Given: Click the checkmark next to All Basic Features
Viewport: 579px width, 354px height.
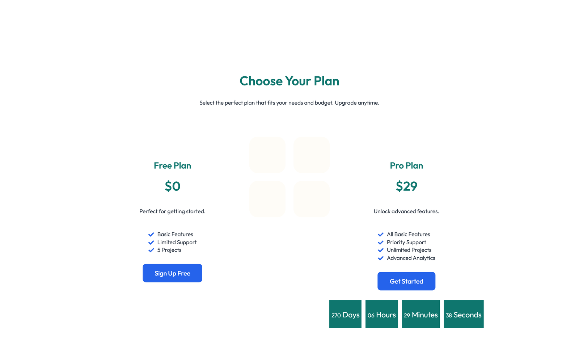Looking at the screenshot, I should [381, 234].
